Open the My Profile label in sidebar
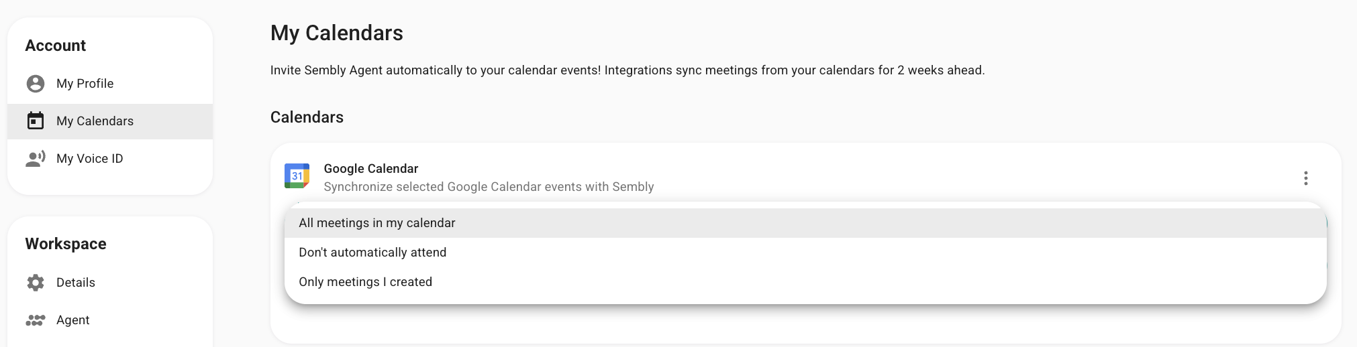The image size is (1357, 347). (x=85, y=84)
